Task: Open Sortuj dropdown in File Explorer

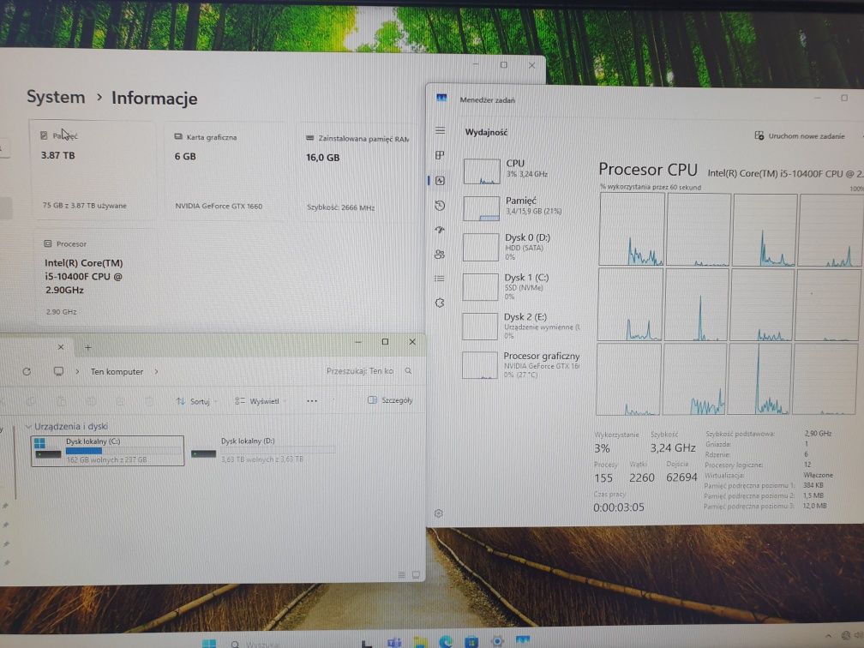Action: [196, 401]
